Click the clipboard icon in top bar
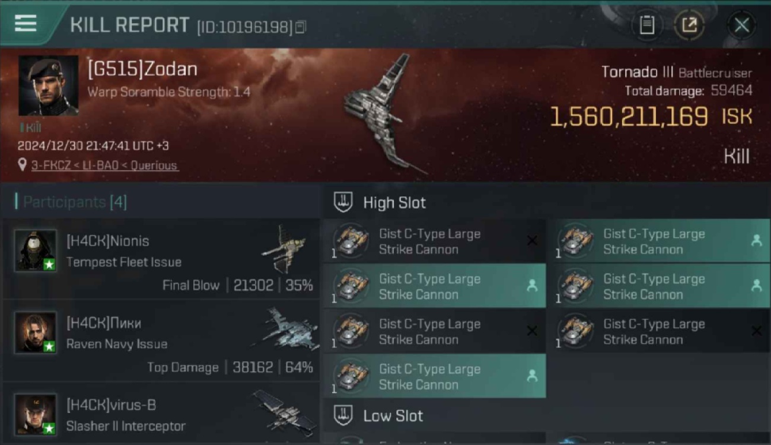 [x=647, y=25]
